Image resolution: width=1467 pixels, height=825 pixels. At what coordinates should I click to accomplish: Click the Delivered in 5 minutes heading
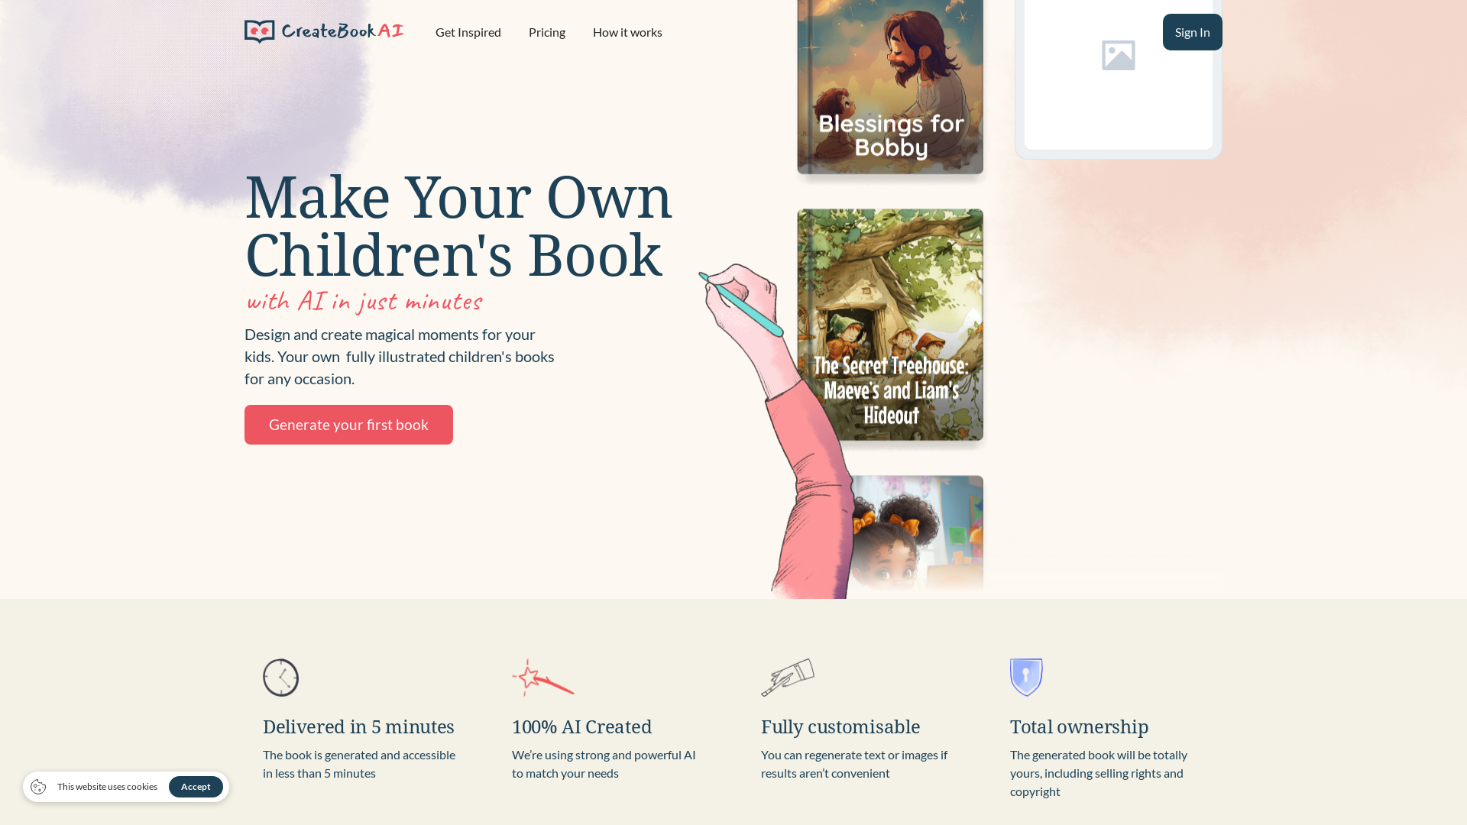pyautogui.click(x=358, y=726)
